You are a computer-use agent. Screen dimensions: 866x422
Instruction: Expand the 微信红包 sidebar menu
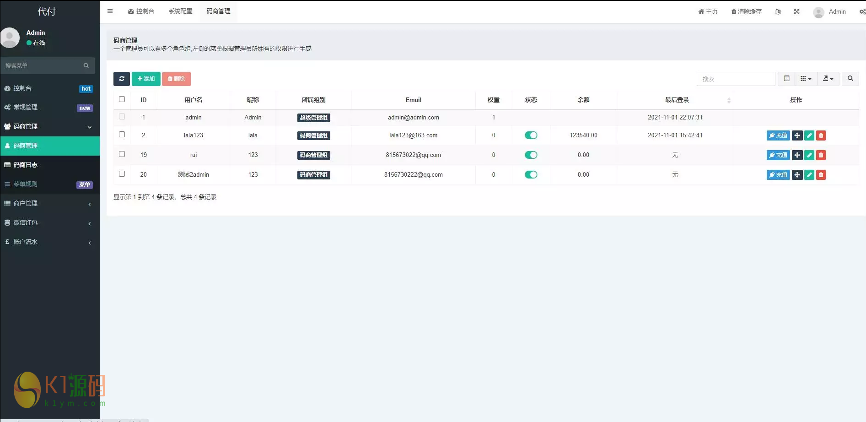click(50, 222)
